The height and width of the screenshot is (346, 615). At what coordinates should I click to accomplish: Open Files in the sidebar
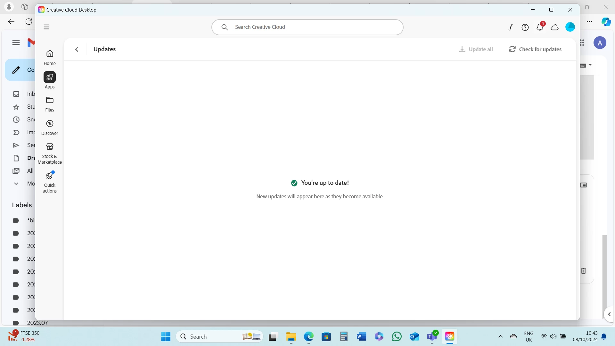(x=50, y=104)
